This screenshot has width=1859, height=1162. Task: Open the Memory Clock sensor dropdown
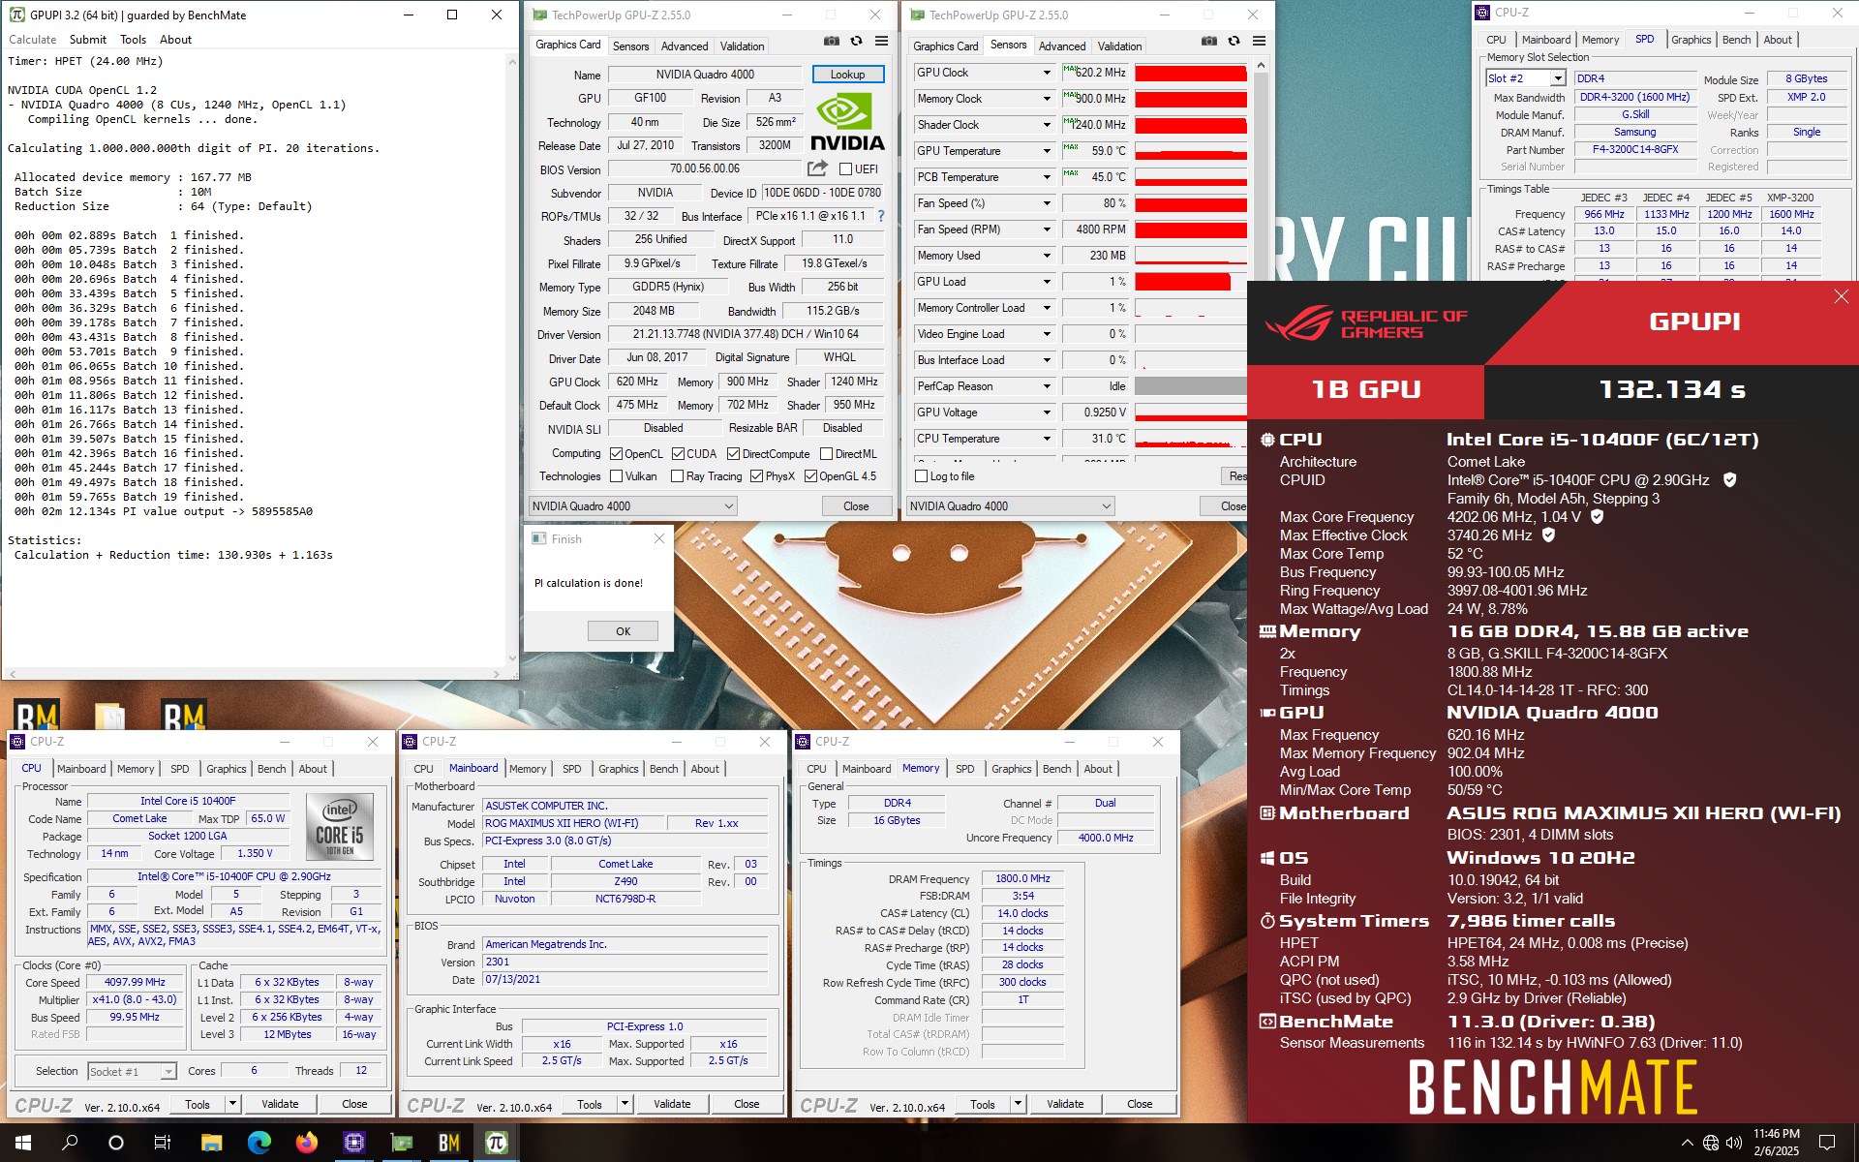pyautogui.click(x=1047, y=99)
